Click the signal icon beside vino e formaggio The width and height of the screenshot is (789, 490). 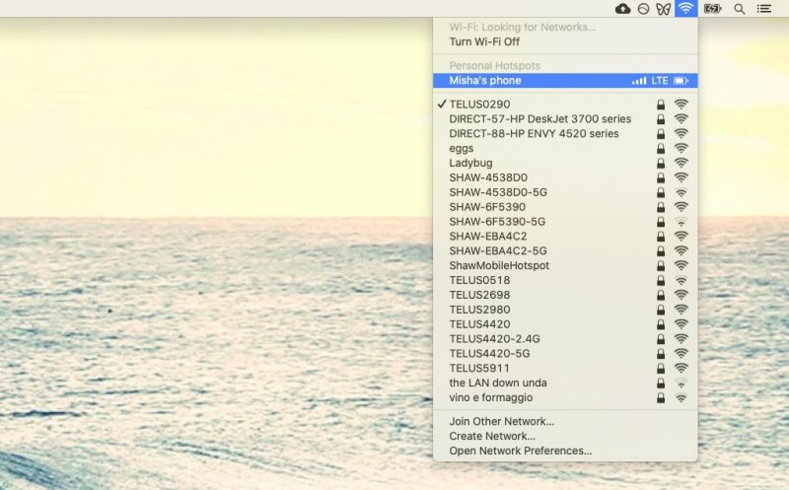pyautogui.click(x=681, y=397)
